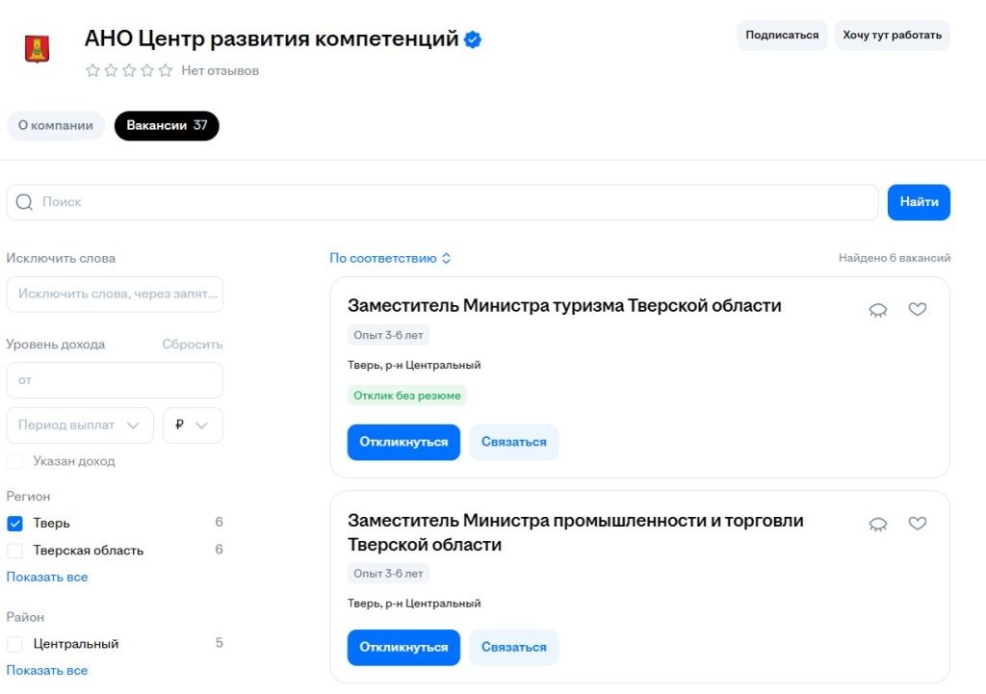Open chat icon on the tourism minister vacancy
This screenshot has height=694, width=986.
pos(877,309)
